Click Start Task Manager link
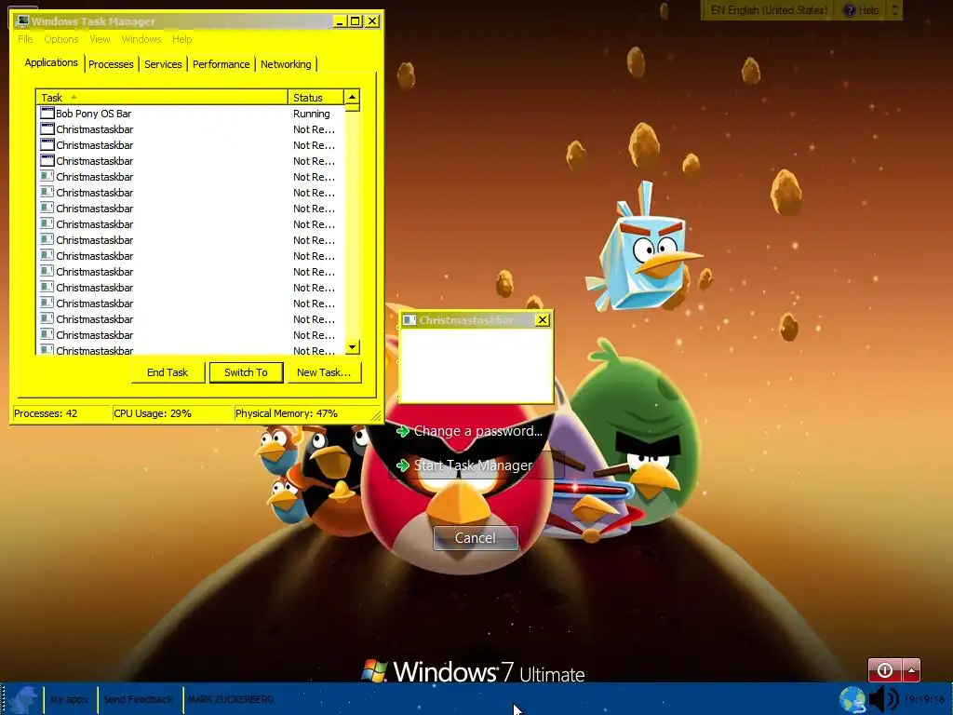953x715 pixels. pos(473,465)
